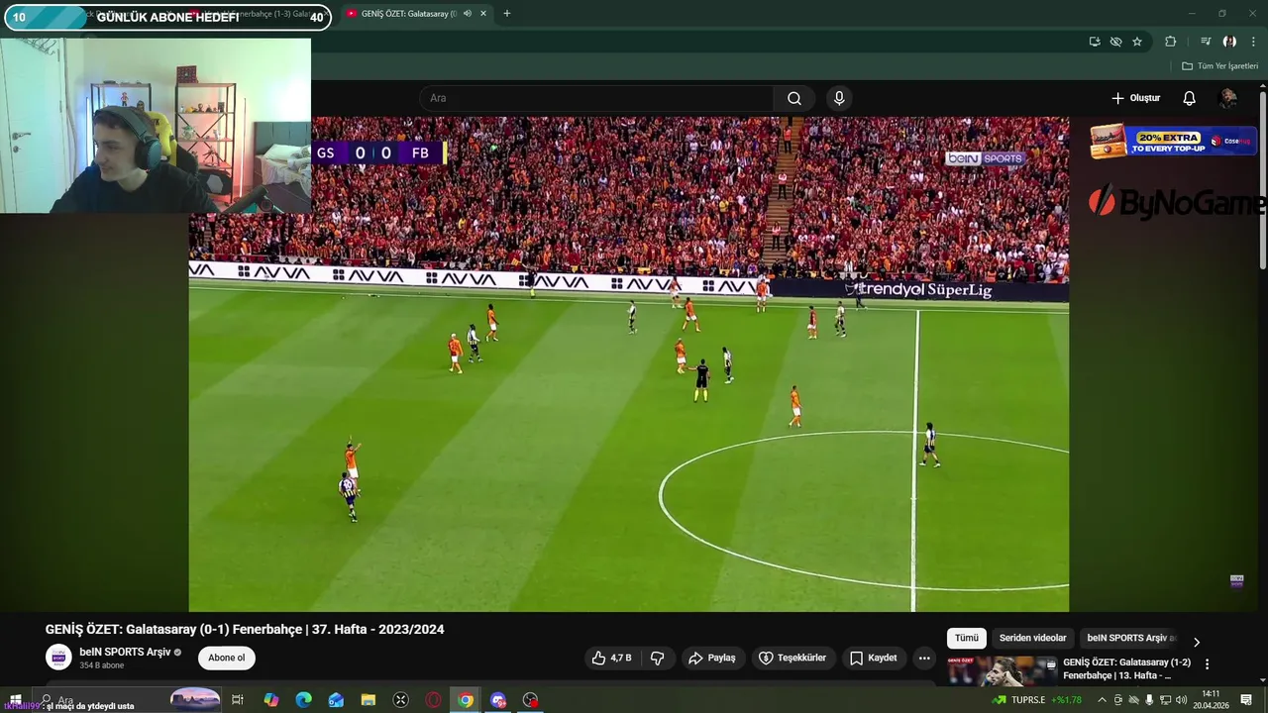Screen dimensions: 1268x713
Task: Open Chrome media control playlist icon
Action: point(1206,42)
